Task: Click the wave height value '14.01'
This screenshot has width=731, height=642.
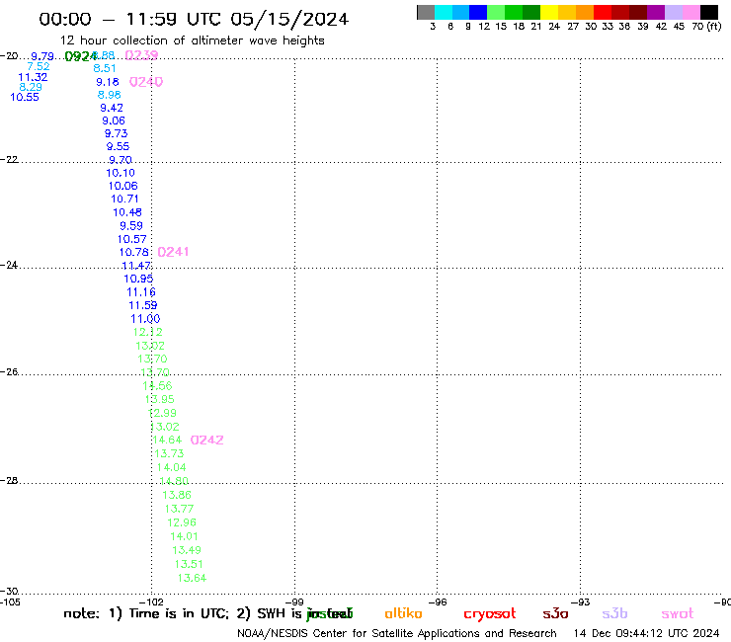Action: pyautogui.click(x=184, y=536)
